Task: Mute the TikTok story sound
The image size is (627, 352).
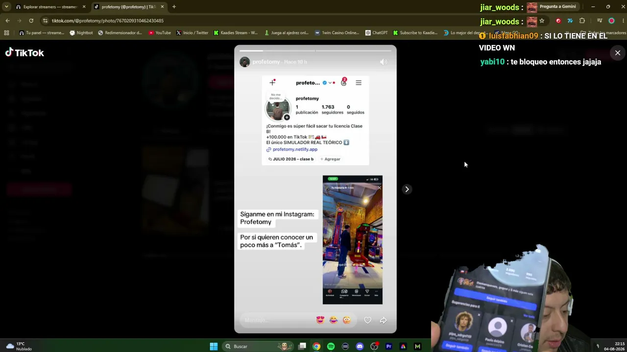Action: tap(384, 62)
